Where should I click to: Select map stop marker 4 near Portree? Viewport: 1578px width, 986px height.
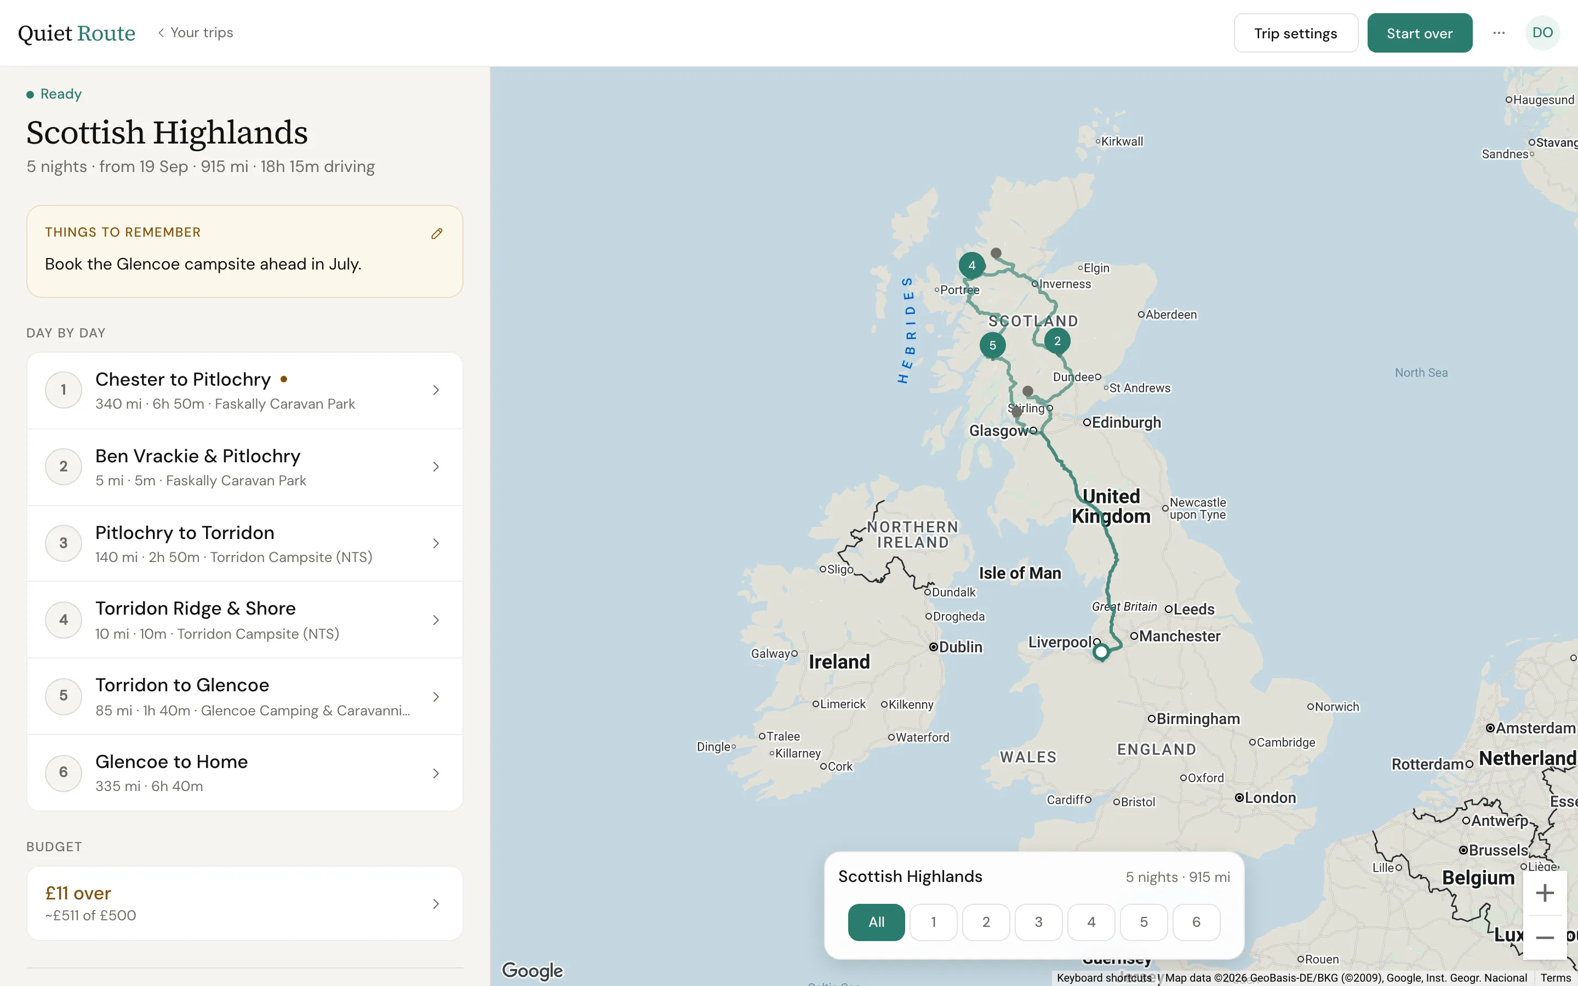971,266
